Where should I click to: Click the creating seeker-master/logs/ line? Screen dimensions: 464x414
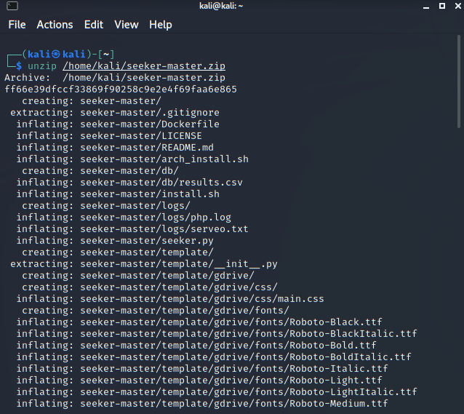pos(106,205)
